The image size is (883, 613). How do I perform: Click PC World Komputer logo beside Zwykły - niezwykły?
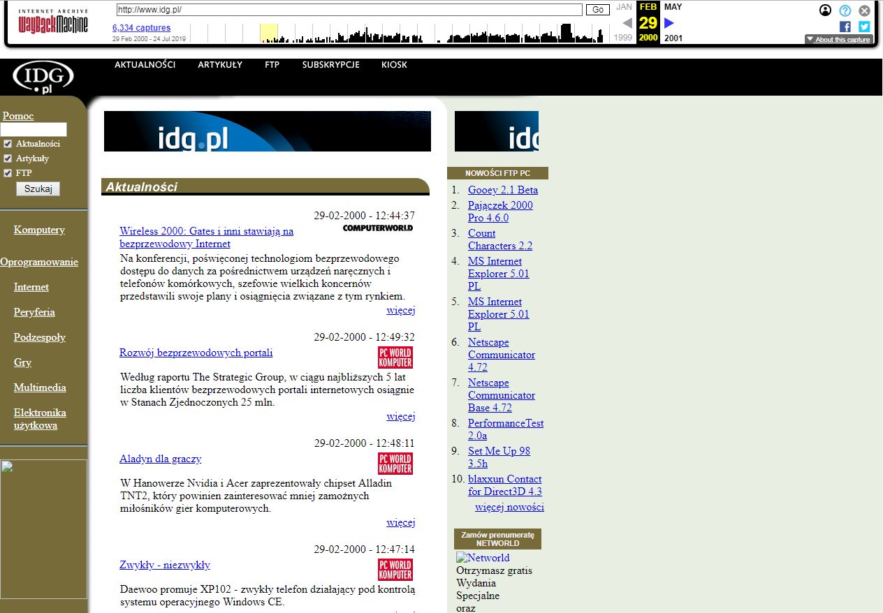(395, 570)
